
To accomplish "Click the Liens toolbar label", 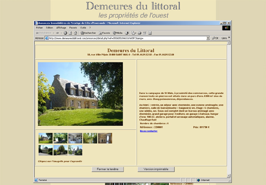I will coord(224,38).
